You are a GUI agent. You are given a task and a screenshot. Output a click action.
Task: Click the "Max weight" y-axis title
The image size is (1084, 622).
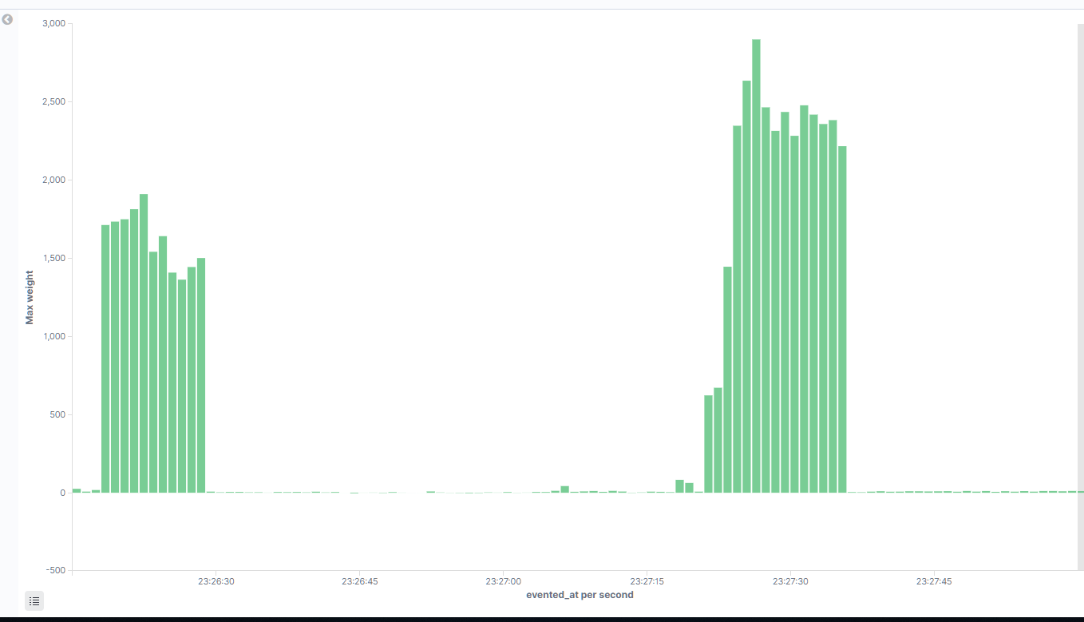click(30, 297)
